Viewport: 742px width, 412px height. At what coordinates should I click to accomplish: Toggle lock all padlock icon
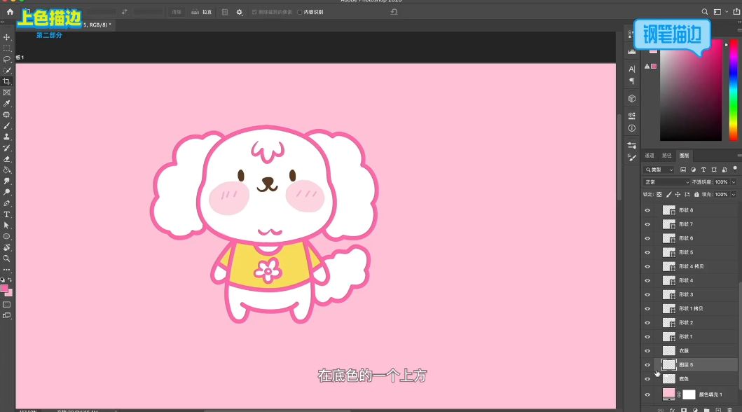coord(696,194)
